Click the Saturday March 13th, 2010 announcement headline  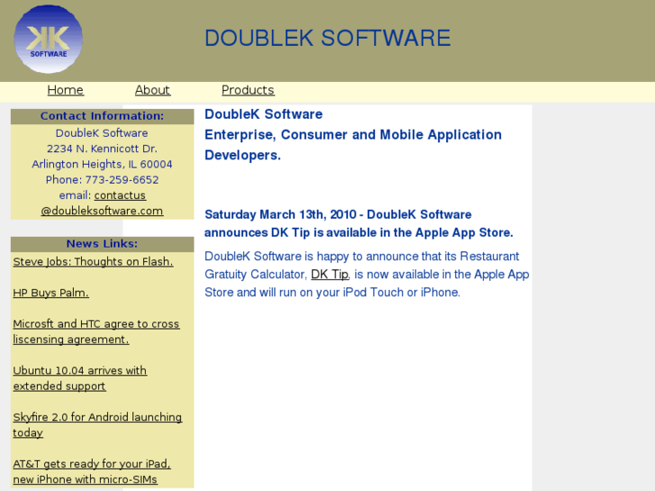pos(359,223)
